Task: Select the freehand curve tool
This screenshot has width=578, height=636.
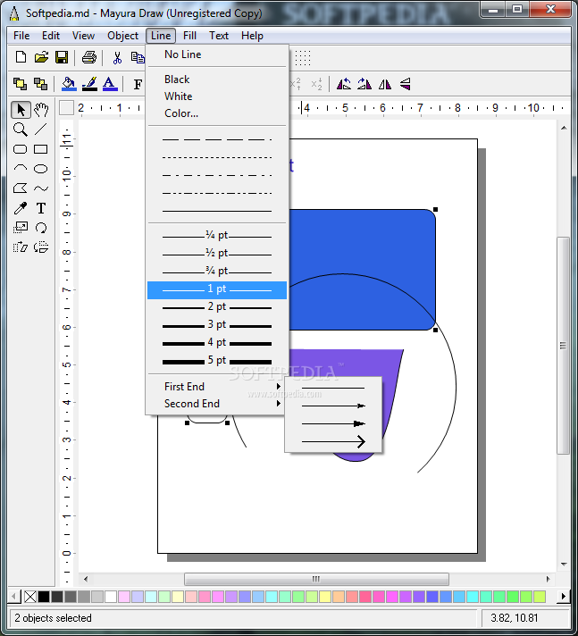Action: (x=40, y=188)
